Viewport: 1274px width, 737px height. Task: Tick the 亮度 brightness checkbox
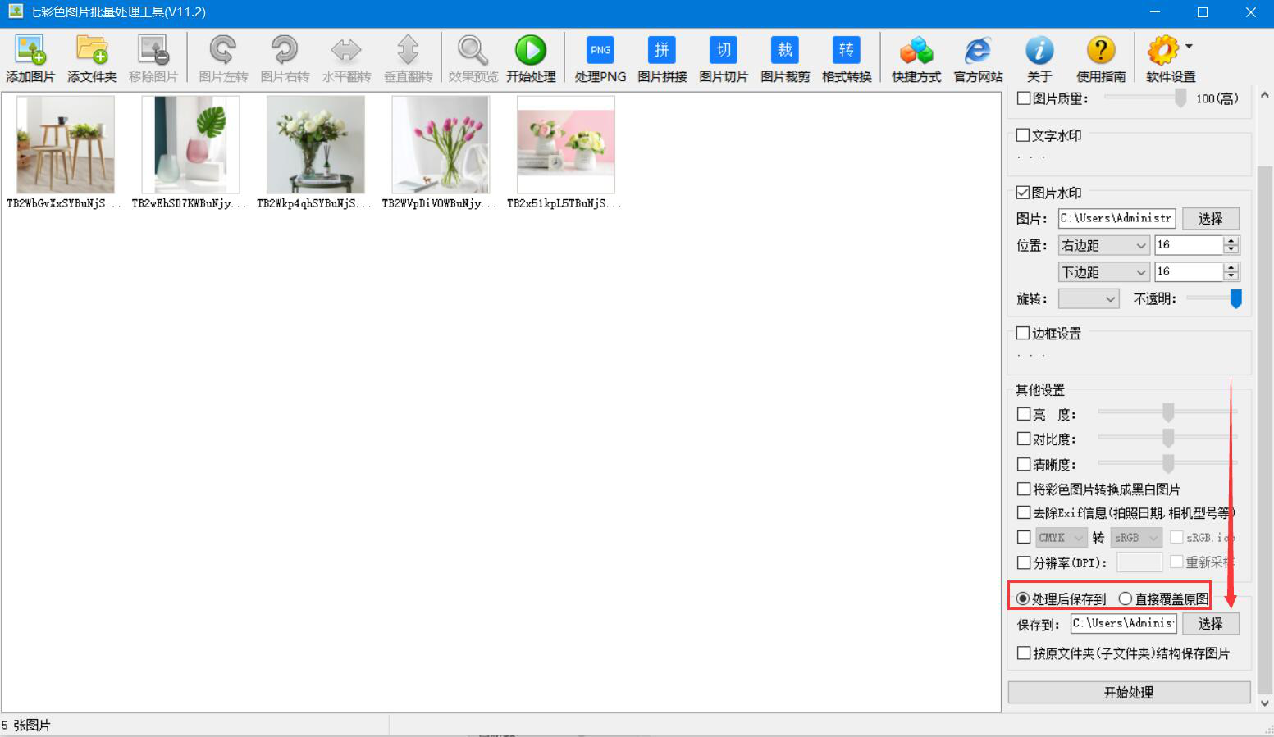(x=1024, y=415)
